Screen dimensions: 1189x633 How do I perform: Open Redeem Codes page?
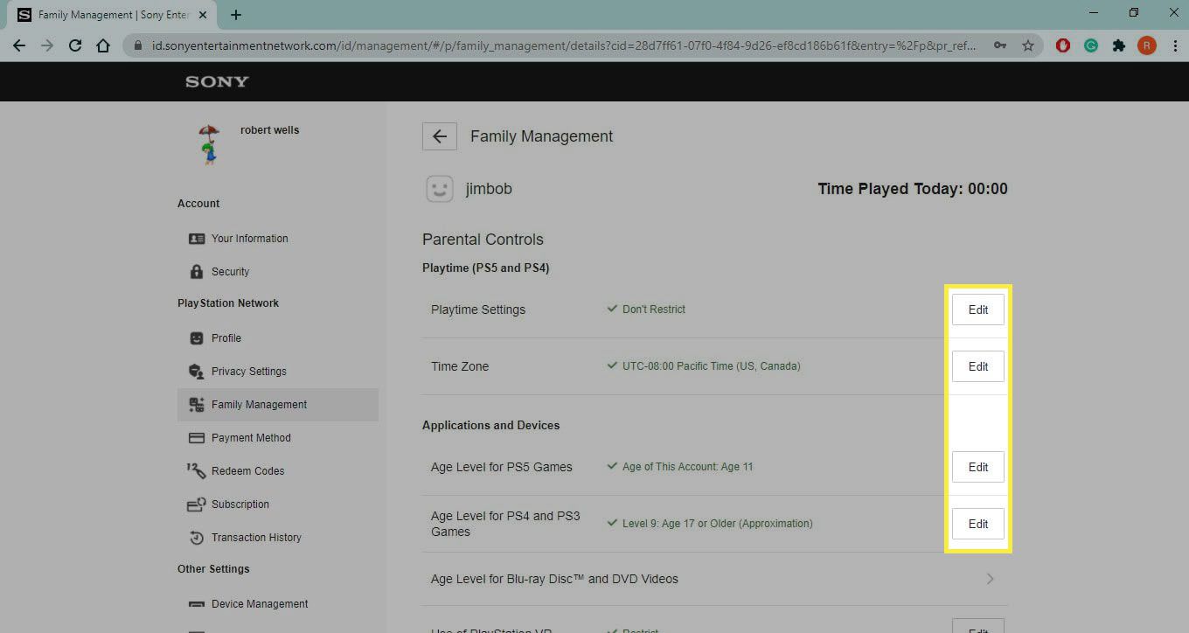coord(247,471)
